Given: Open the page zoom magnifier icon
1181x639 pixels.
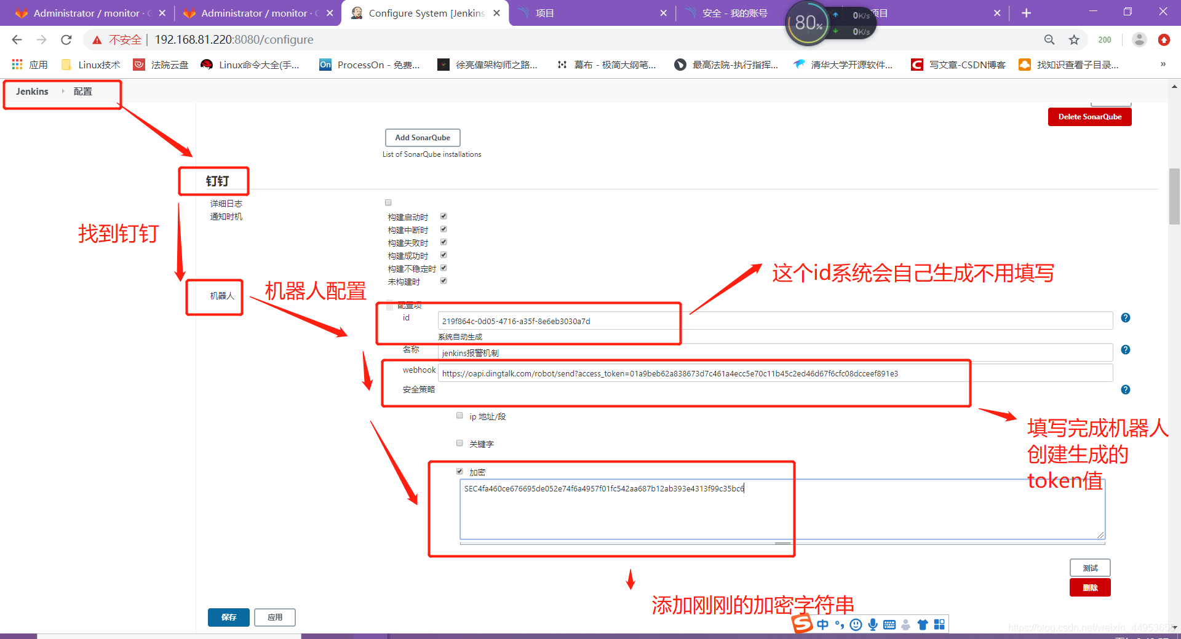Looking at the screenshot, I should 1049,40.
